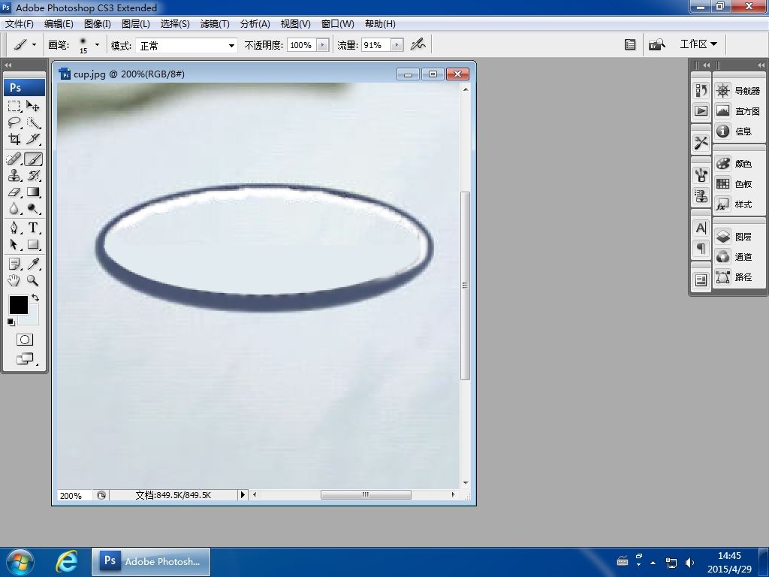Select the Magic Wand tool
This screenshot has width=769, height=577.
33,122
